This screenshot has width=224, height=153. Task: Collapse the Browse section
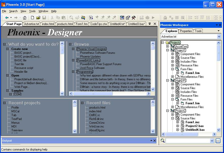pos(70,44)
